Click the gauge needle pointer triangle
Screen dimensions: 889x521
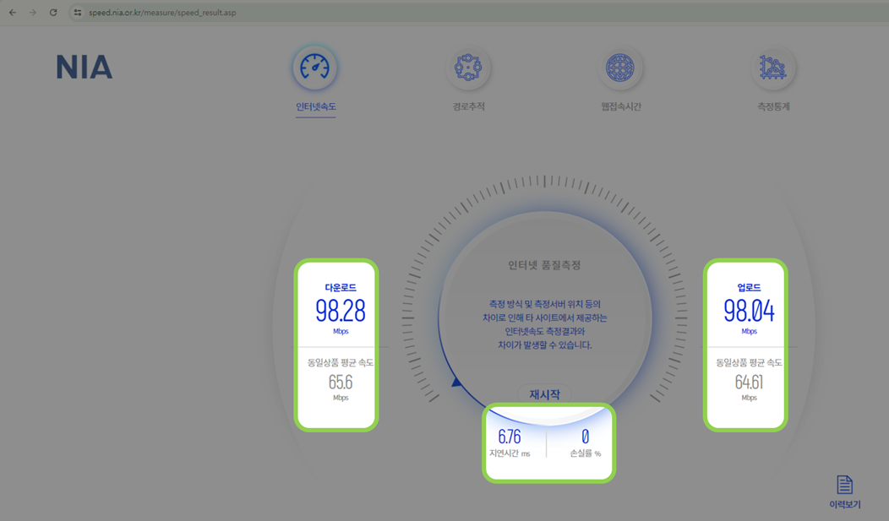tap(457, 383)
